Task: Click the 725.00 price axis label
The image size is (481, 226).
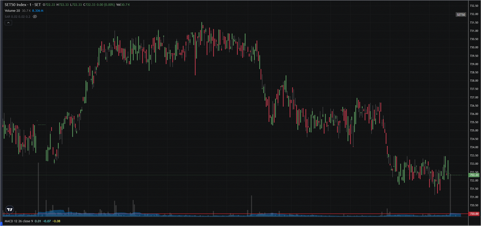Action: tap(474, 130)
